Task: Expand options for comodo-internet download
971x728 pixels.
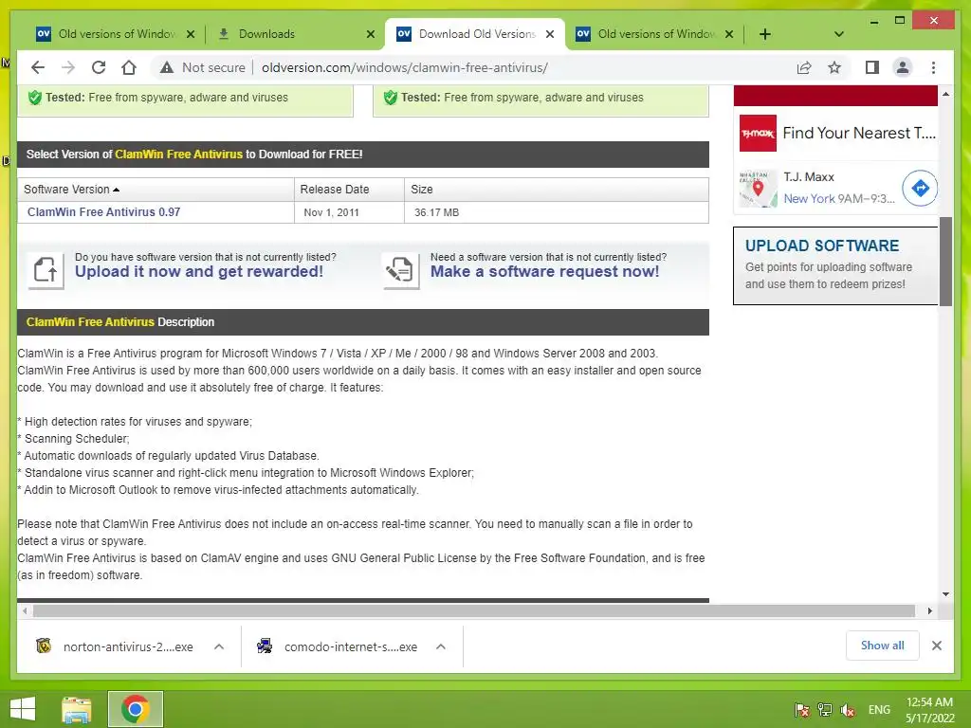Action: (441, 646)
